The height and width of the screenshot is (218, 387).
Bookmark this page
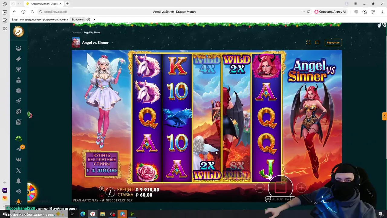[x=309, y=12]
